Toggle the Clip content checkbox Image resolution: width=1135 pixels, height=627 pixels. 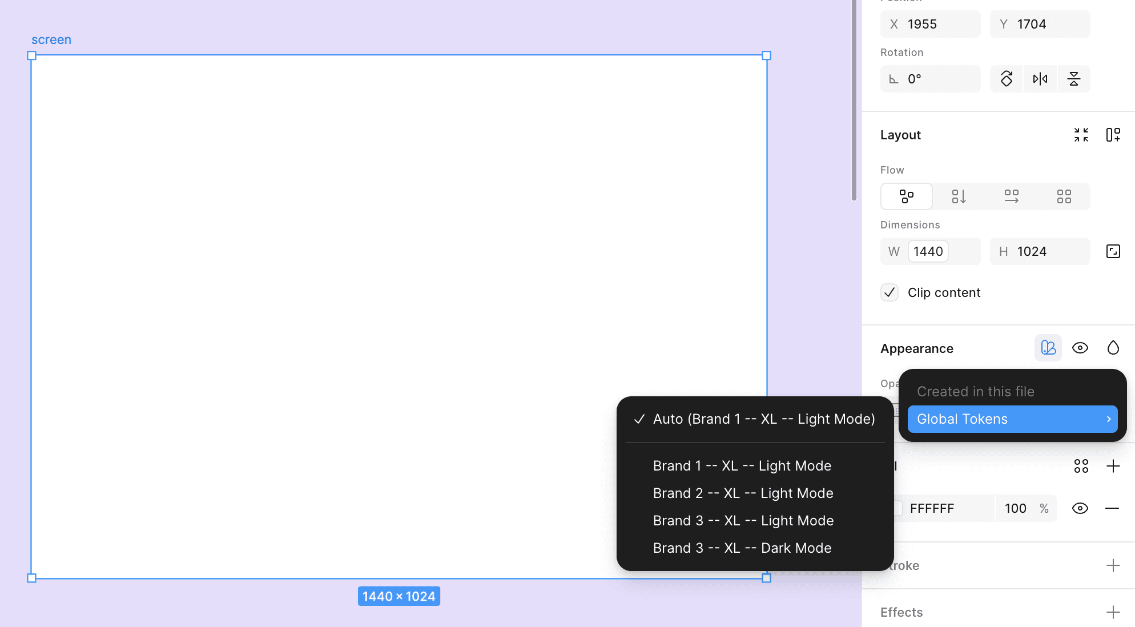coord(890,292)
